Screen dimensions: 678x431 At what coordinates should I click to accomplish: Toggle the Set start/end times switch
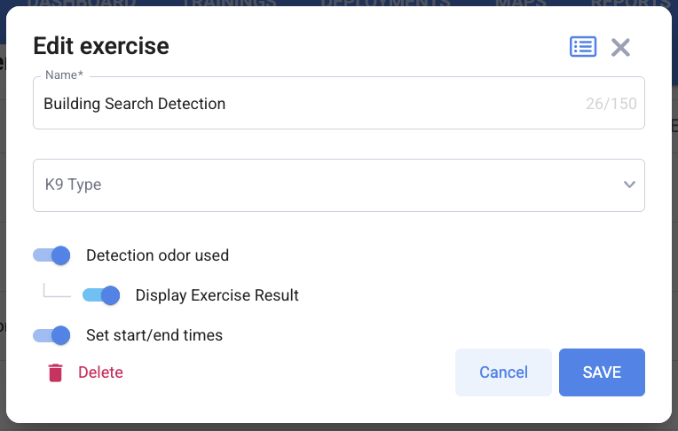[x=51, y=335]
